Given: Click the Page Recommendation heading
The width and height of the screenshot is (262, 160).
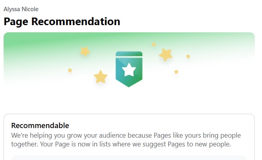Looking at the screenshot, I should [62, 22].
